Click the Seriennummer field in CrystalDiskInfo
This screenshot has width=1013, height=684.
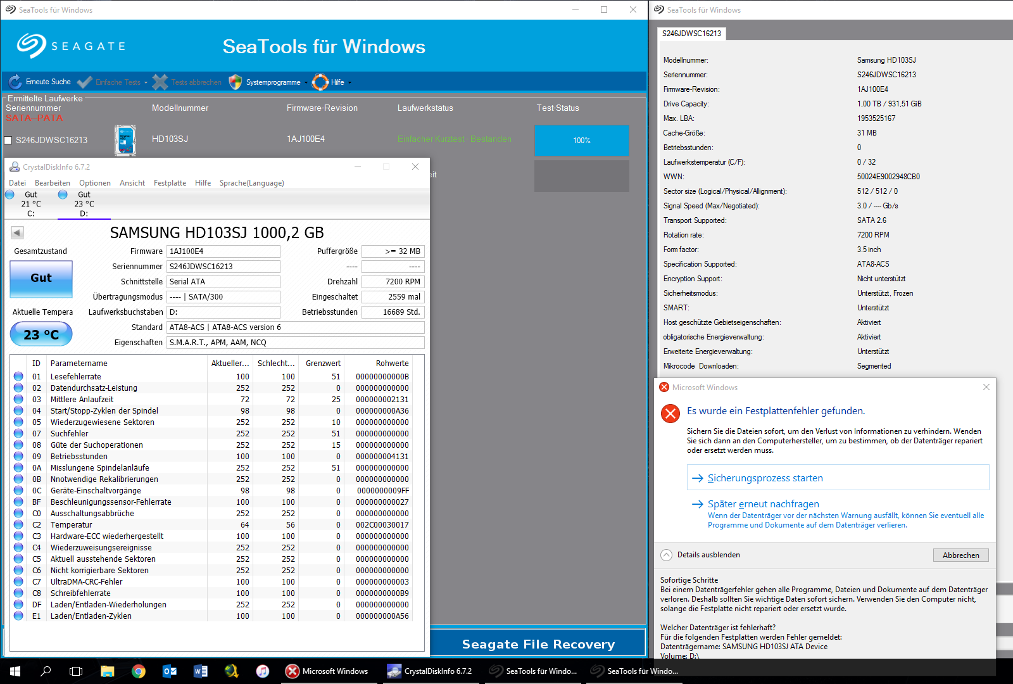tap(223, 267)
